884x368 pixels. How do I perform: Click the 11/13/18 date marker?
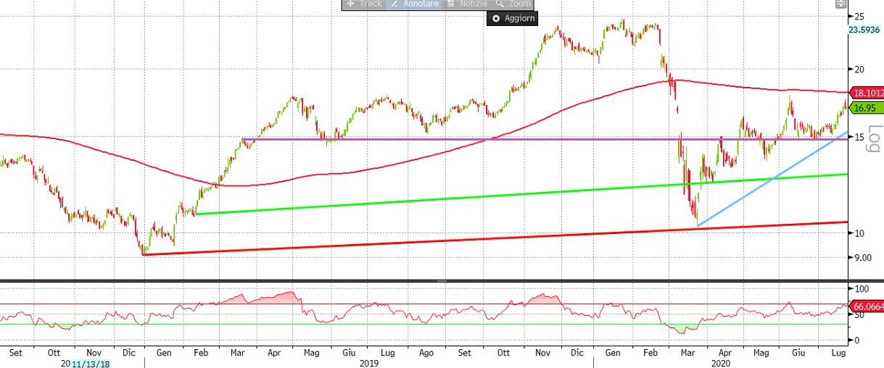pyautogui.click(x=91, y=363)
